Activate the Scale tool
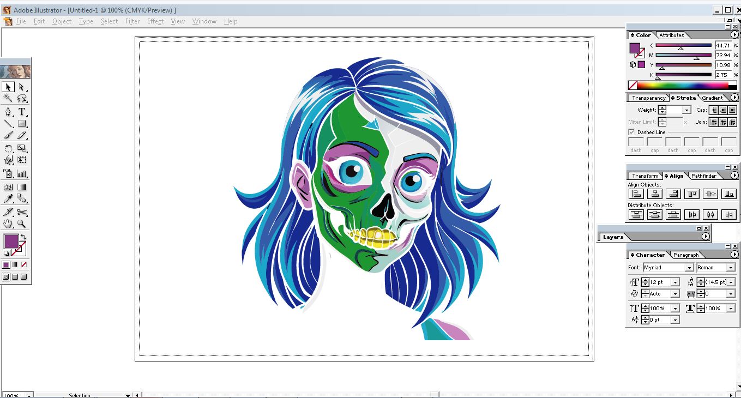Image resolution: width=741 pixels, height=398 pixels. pos(22,148)
